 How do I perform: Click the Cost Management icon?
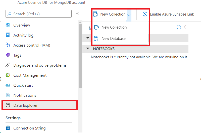coord(8,75)
